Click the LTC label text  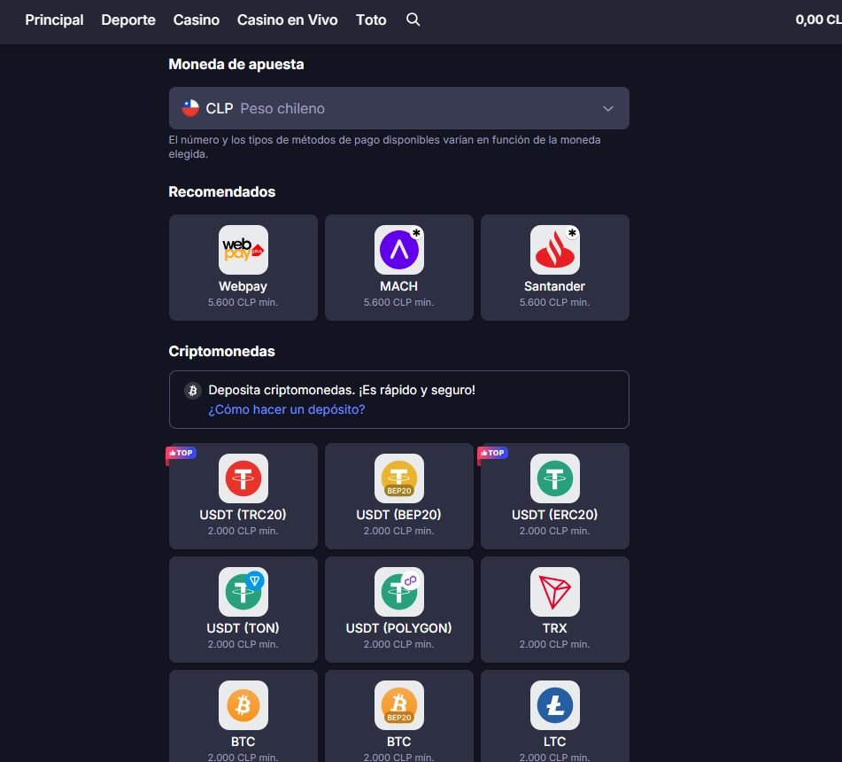coord(555,742)
